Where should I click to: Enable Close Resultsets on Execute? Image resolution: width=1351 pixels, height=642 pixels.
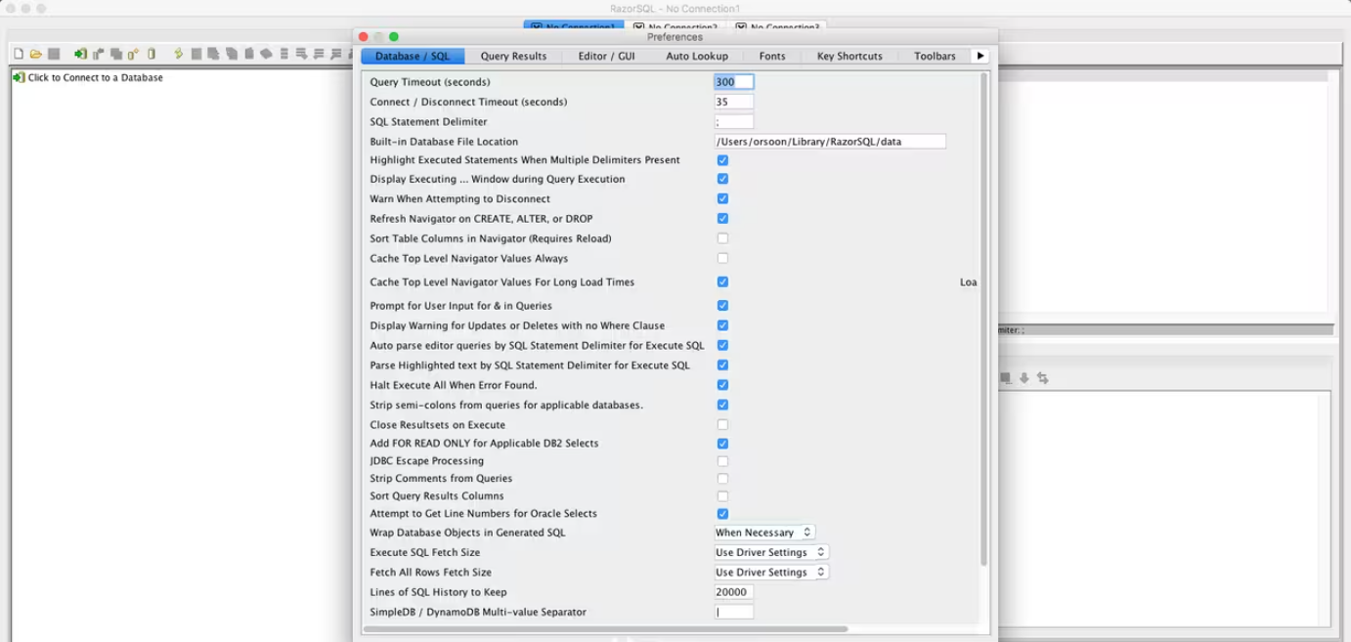click(722, 425)
